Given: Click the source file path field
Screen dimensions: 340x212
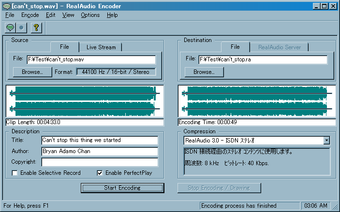Looking at the screenshot, I should click(91, 59).
